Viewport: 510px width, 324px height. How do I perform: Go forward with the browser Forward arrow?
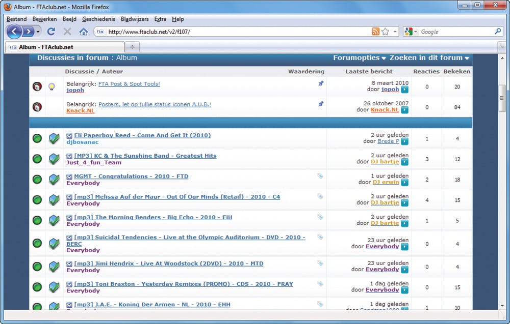click(29, 32)
